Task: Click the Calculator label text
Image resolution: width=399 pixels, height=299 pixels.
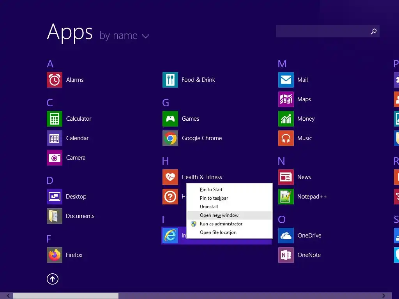Action: click(x=79, y=119)
